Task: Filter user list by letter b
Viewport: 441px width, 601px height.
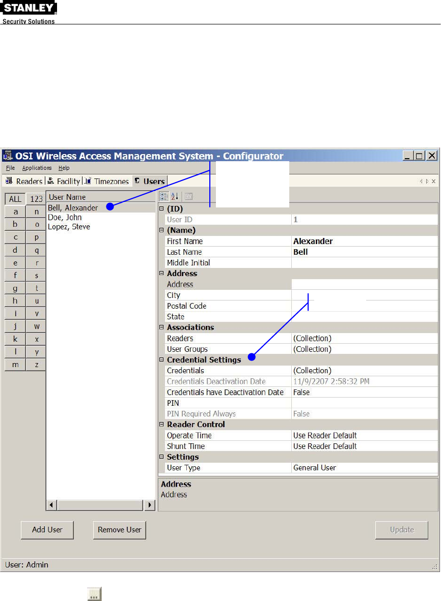Action: coord(15,224)
